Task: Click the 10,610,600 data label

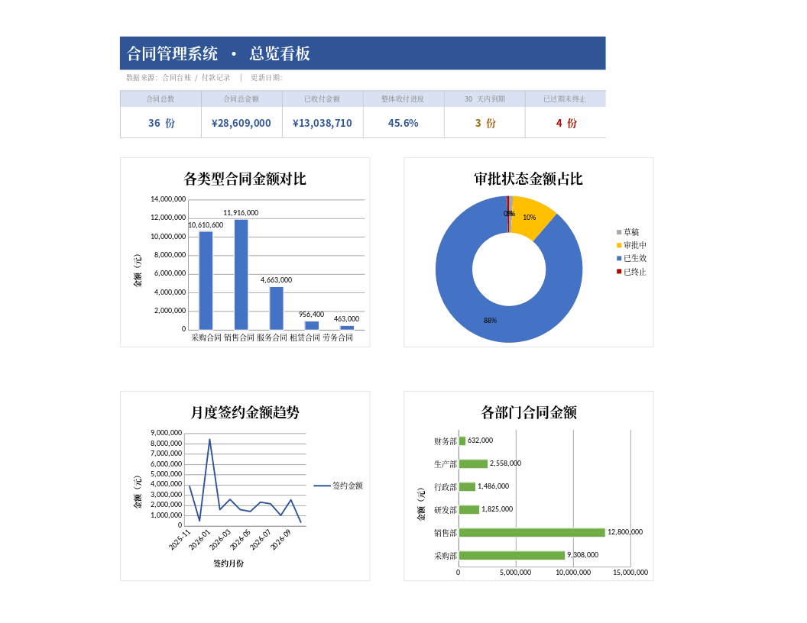Action: pos(206,224)
